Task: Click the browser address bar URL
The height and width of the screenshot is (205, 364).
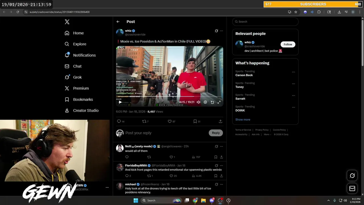Action: click(x=60, y=12)
